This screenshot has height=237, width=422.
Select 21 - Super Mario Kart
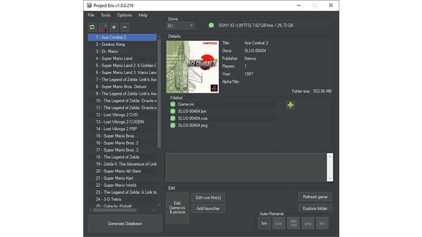(x=122, y=178)
